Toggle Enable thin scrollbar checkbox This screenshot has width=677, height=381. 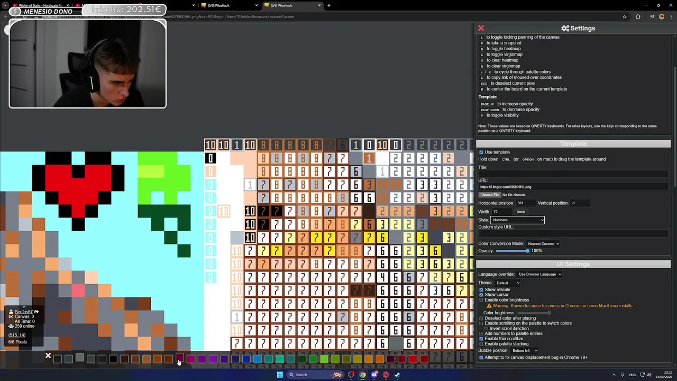point(481,339)
